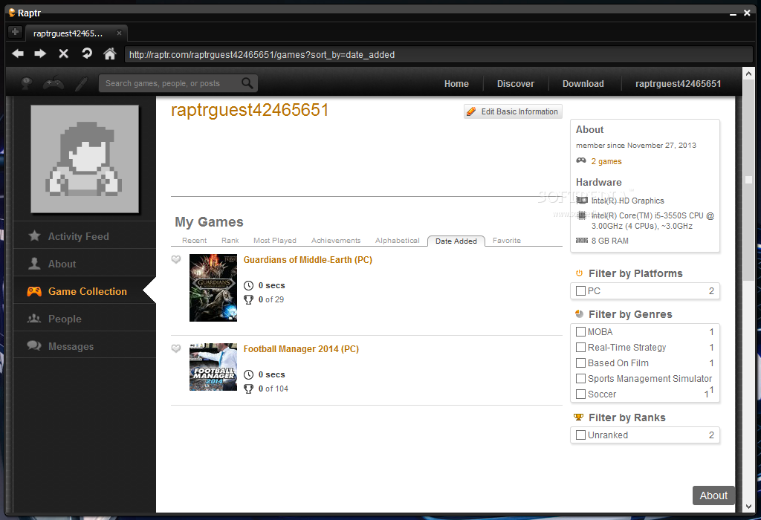Click the clock icon under Football Manager 2014
Image resolution: width=761 pixels, height=520 pixels.
pos(248,374)
